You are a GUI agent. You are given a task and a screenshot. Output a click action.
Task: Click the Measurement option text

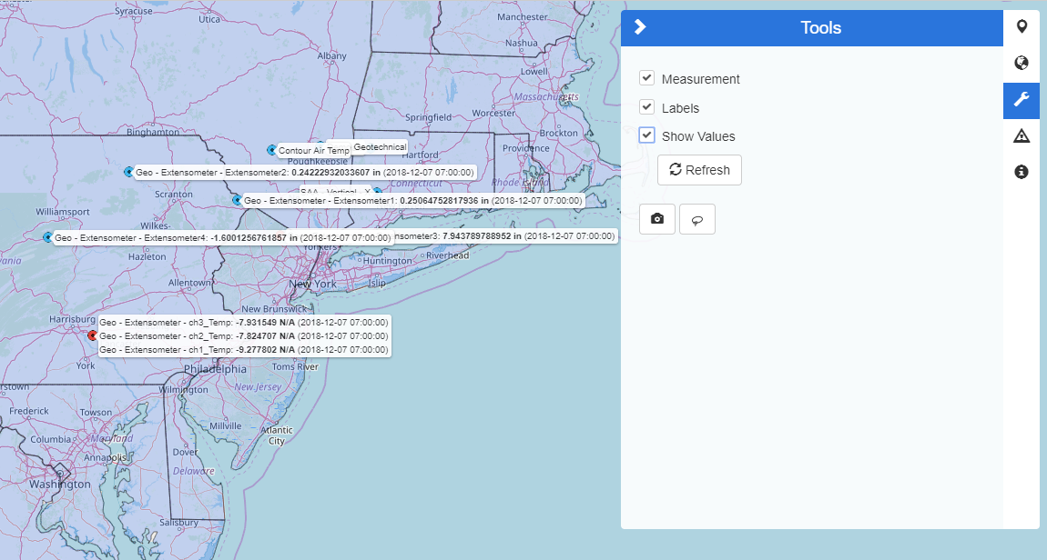tap(700, 79)
